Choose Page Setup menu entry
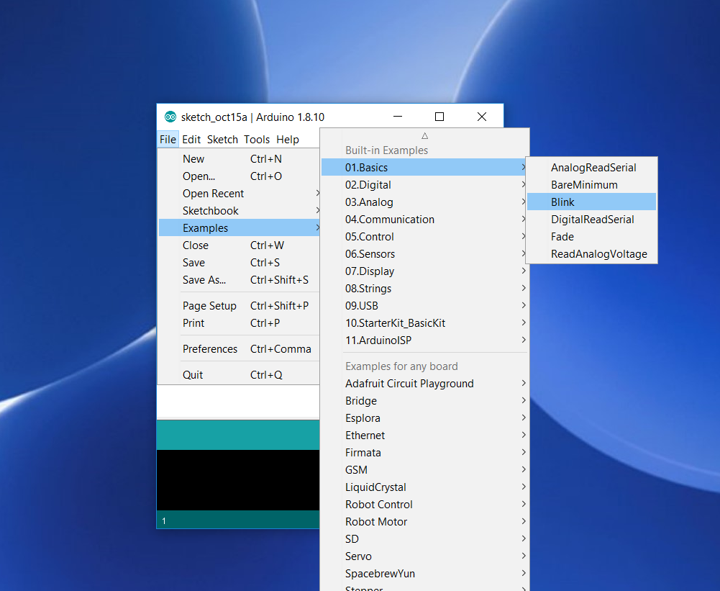 click(239, 306)
